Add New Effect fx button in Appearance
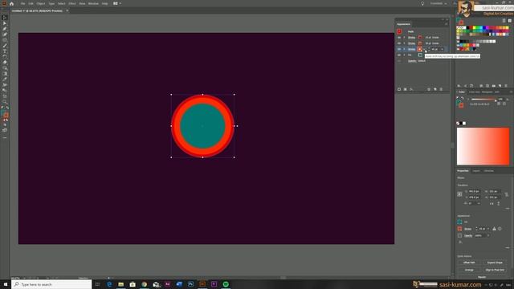The image size is (514, 289). pyautogui.click(x=411, y=89)
